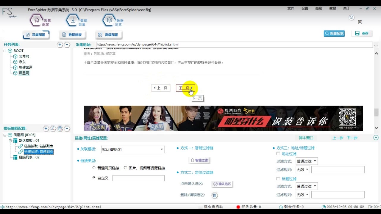Click the 下一步 link near 脚本窗口
Viewport: 381px width, 214px height.
[352, 138]
